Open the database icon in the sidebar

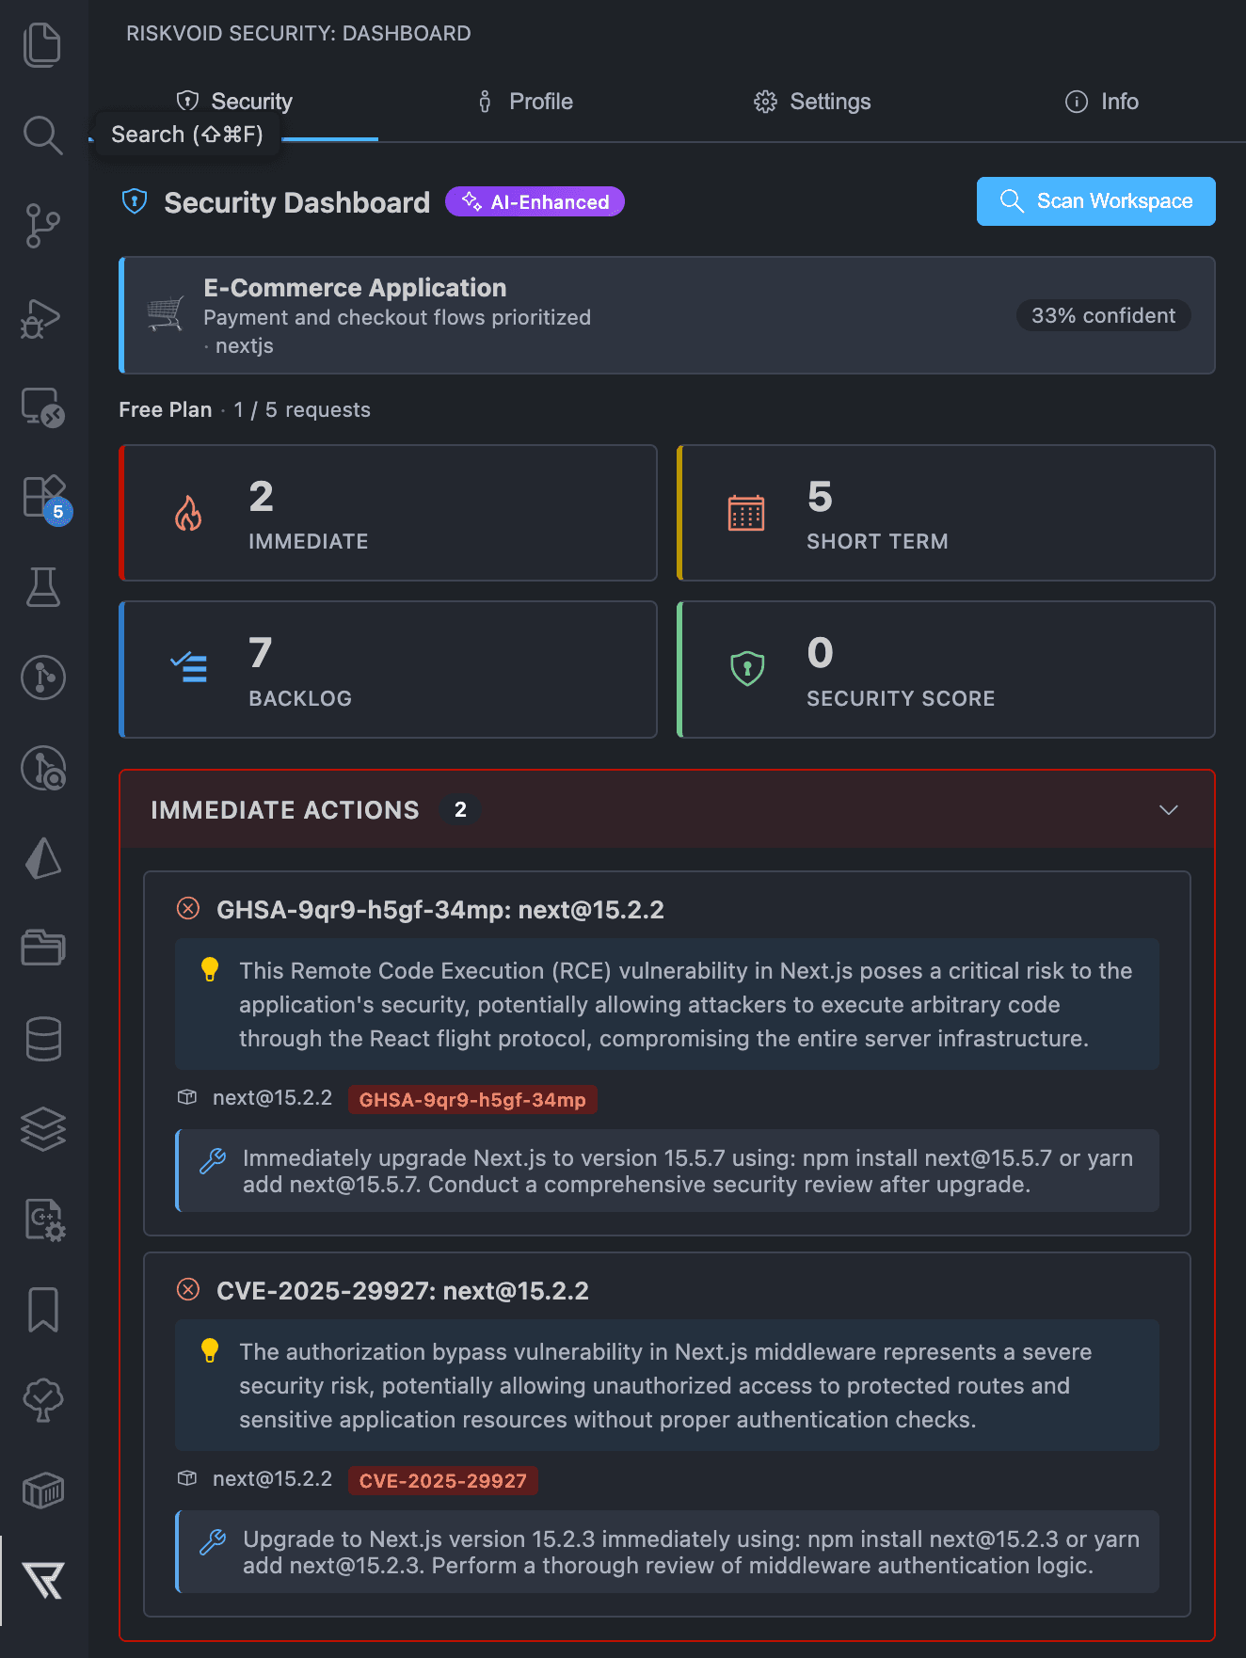click(x=43, y=1039)
